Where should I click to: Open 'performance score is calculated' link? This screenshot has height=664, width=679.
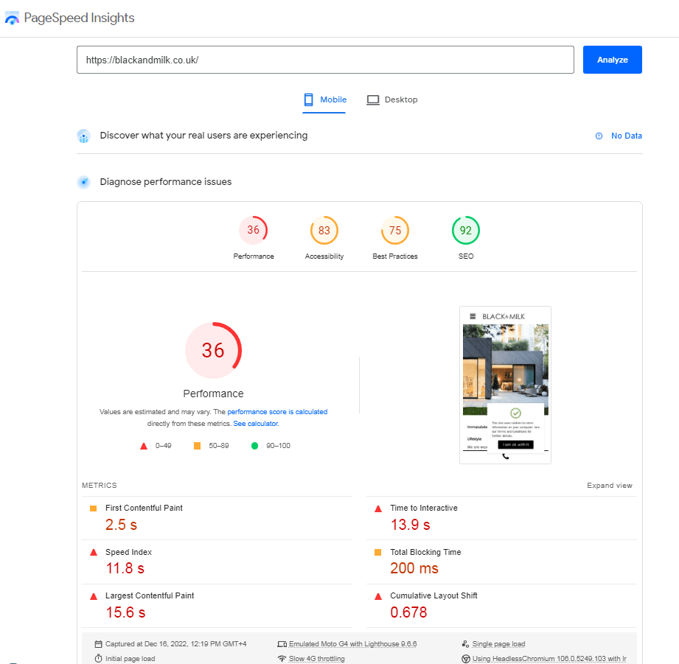(x=277, y=412)
